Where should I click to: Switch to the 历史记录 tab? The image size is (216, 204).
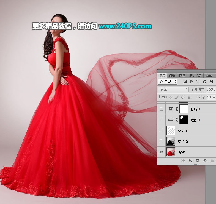[195, 76]
